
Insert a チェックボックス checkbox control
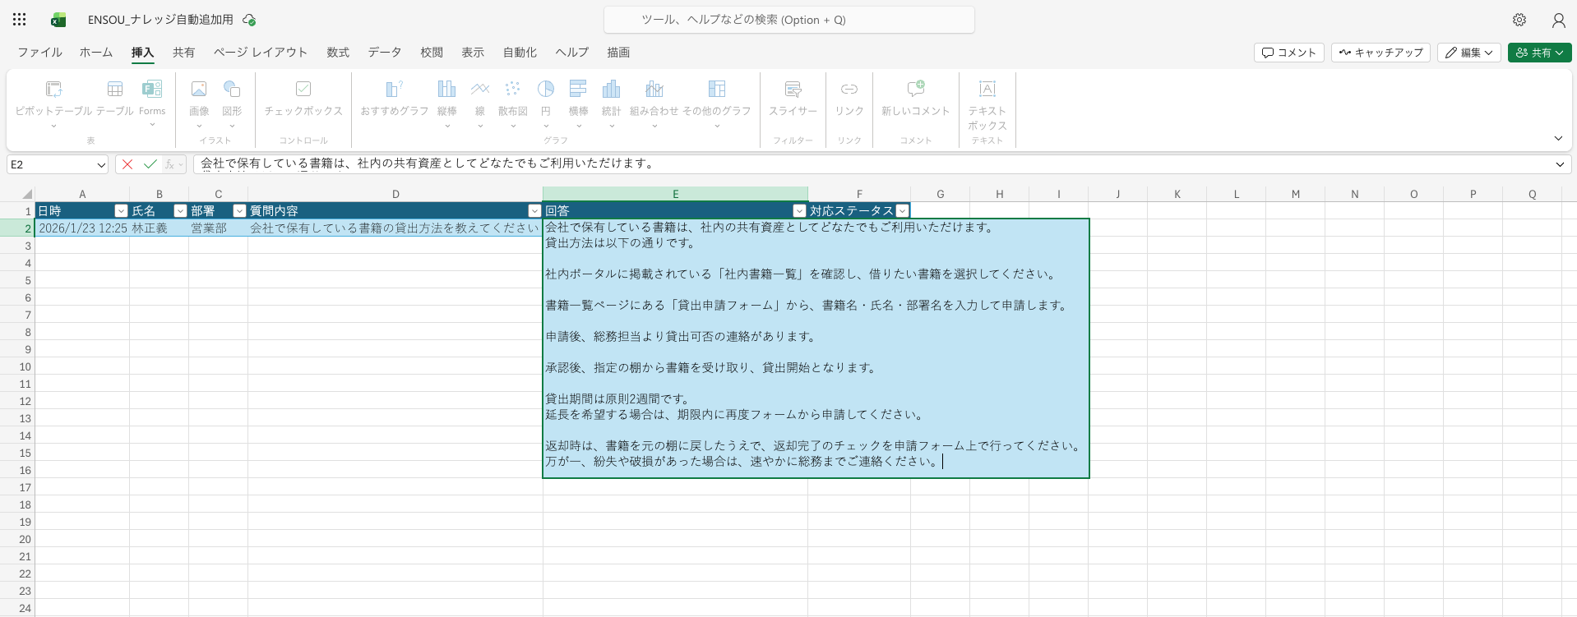click(303, 90)
